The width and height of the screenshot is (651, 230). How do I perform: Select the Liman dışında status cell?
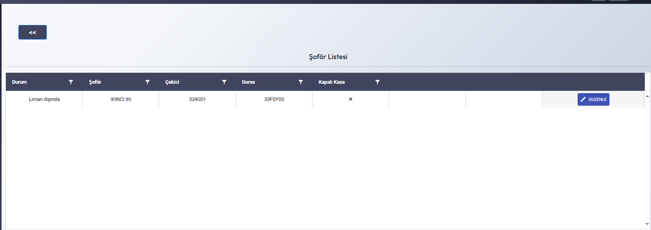point(44,100)
